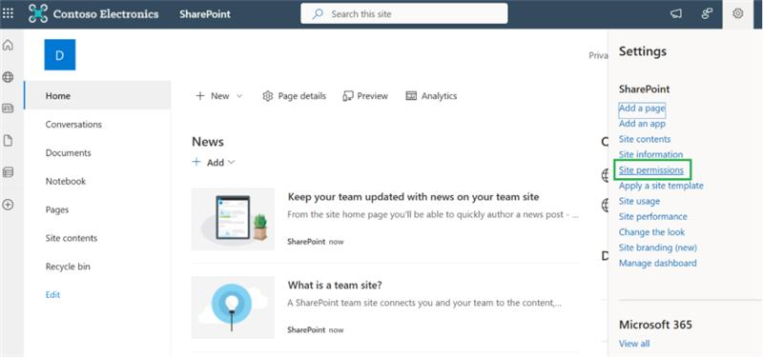Click the SharePoint label in header
The height and width of the screenshot is (357, 763).
pyautogui.click(x=205, y=14)
